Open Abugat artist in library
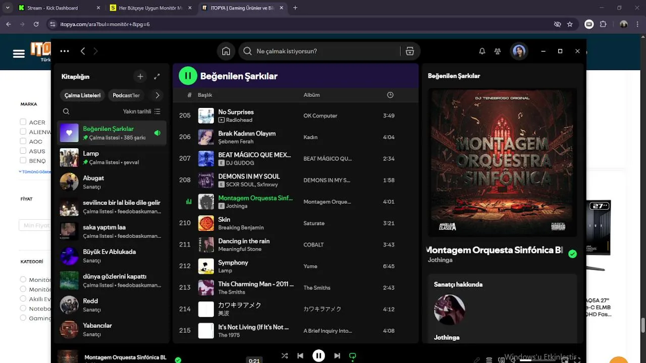646x363 pixels. 112,182
